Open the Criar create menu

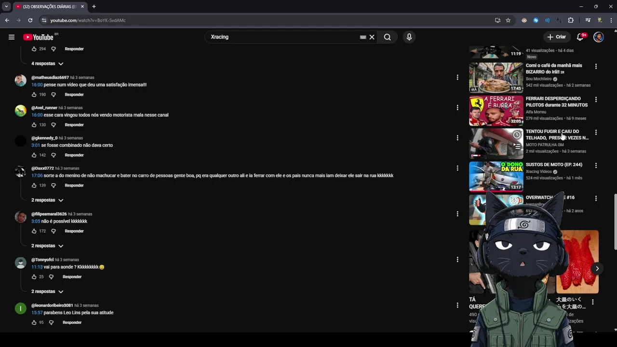point(557,37)
